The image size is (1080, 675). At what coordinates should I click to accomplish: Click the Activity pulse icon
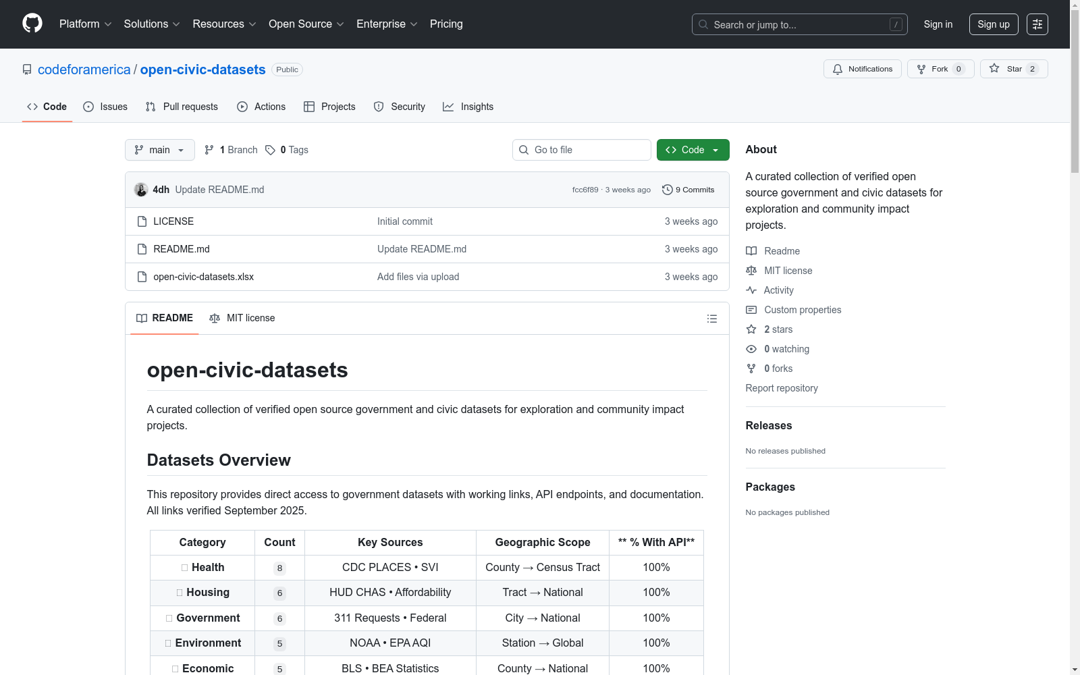point(751,290)
